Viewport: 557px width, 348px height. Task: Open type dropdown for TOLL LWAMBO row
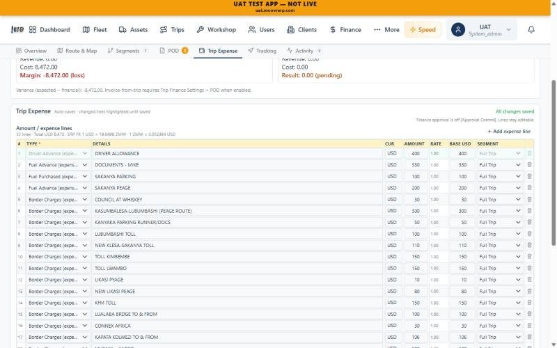click(58, 269)
